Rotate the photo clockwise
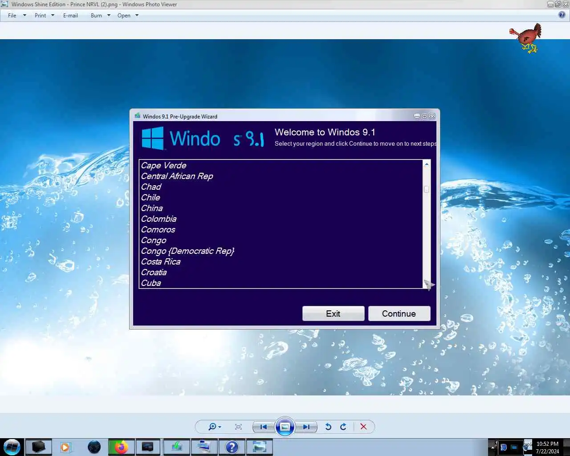 343,427
